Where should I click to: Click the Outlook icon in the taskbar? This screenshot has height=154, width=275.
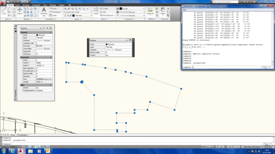[x=48, y=151]
